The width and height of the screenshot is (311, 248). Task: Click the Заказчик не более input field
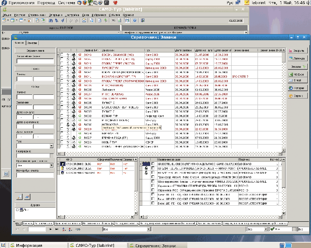point(35,61)
